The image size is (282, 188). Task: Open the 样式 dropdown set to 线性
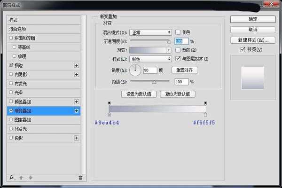(150, 59)
